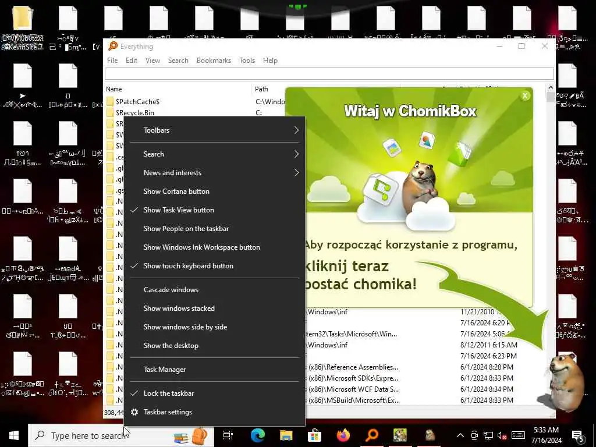Launch Firefox from the taskbar
596x447 pixels.
[343, 435]
